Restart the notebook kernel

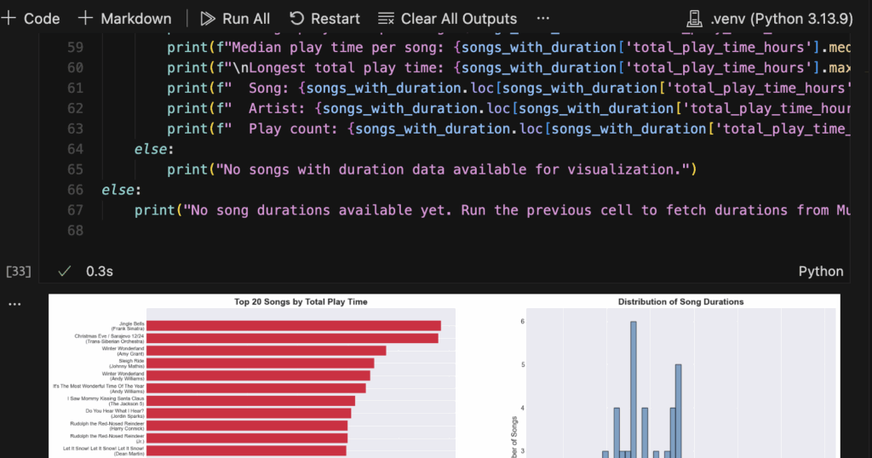(x=324, y=18)
